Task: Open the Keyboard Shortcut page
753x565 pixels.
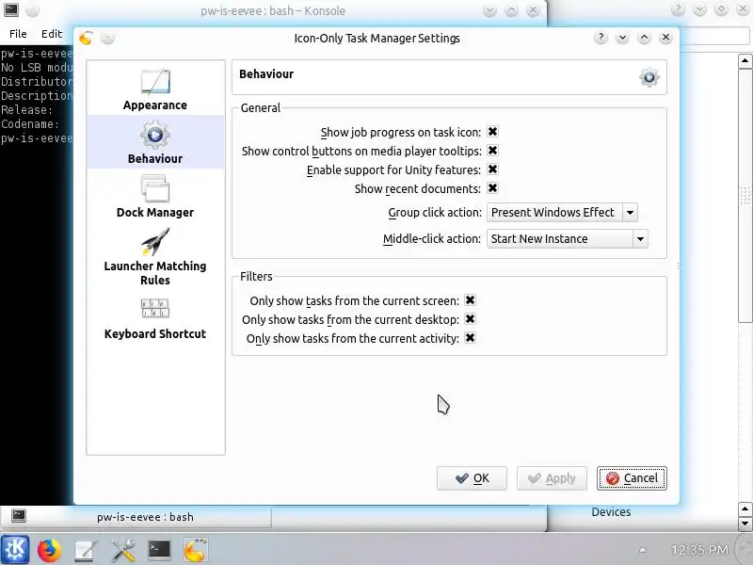Action: coord(155,319)
